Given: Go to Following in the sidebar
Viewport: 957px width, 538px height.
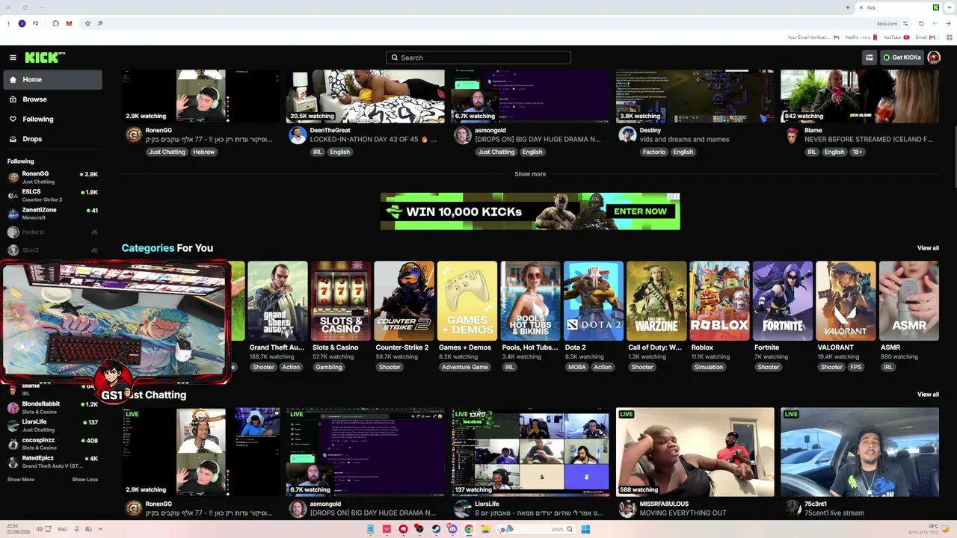Looking at the screenshot, I should 52,119.
